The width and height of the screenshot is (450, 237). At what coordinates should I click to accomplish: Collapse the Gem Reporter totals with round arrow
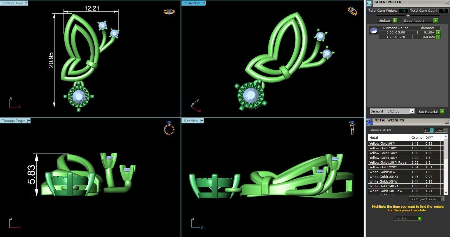tap(408, 16)
